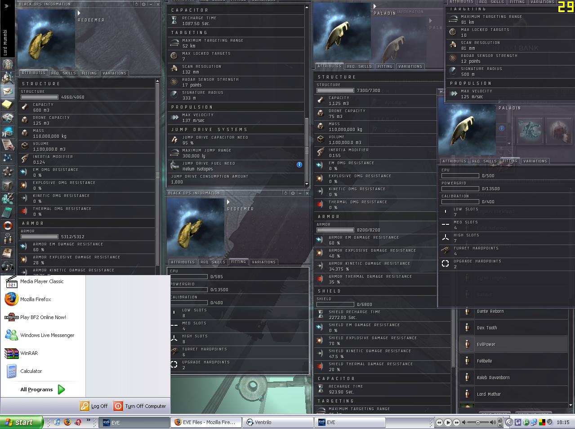Open the journal book icon in sidebar

[7, 252]
